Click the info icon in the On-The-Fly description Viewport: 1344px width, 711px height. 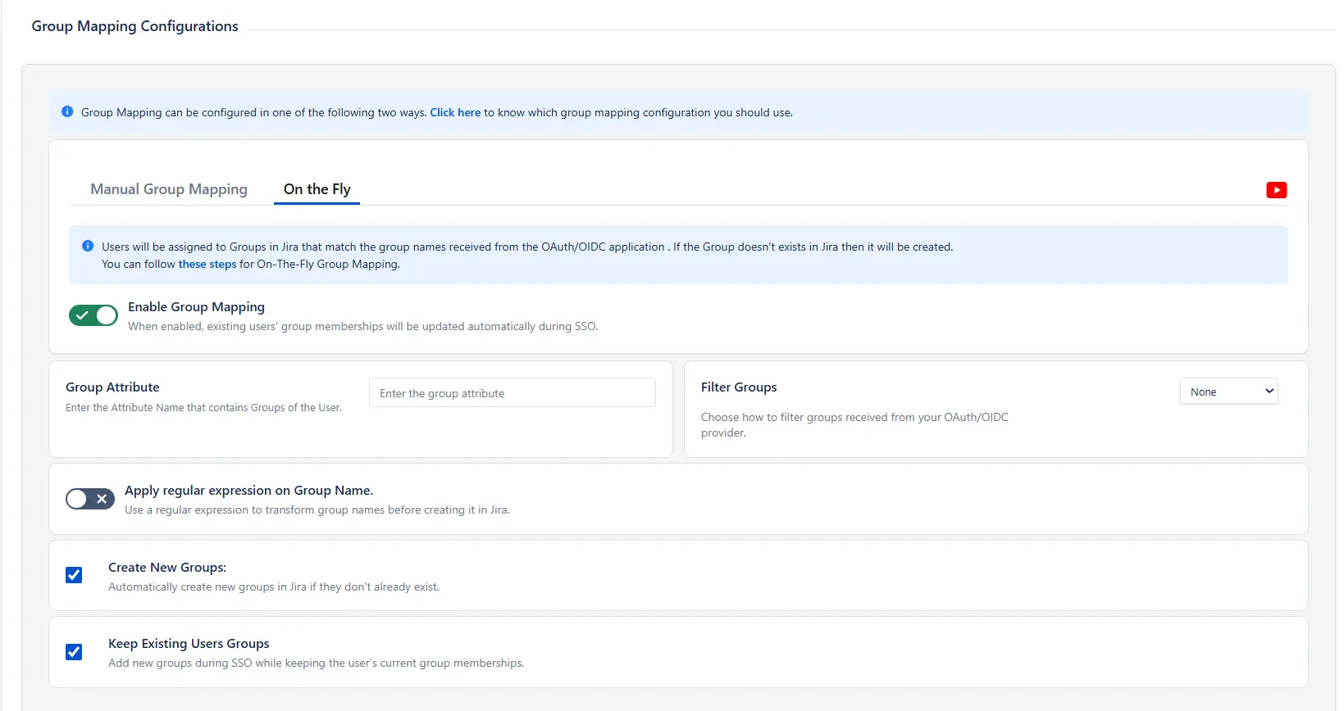[x=88, y=246]
